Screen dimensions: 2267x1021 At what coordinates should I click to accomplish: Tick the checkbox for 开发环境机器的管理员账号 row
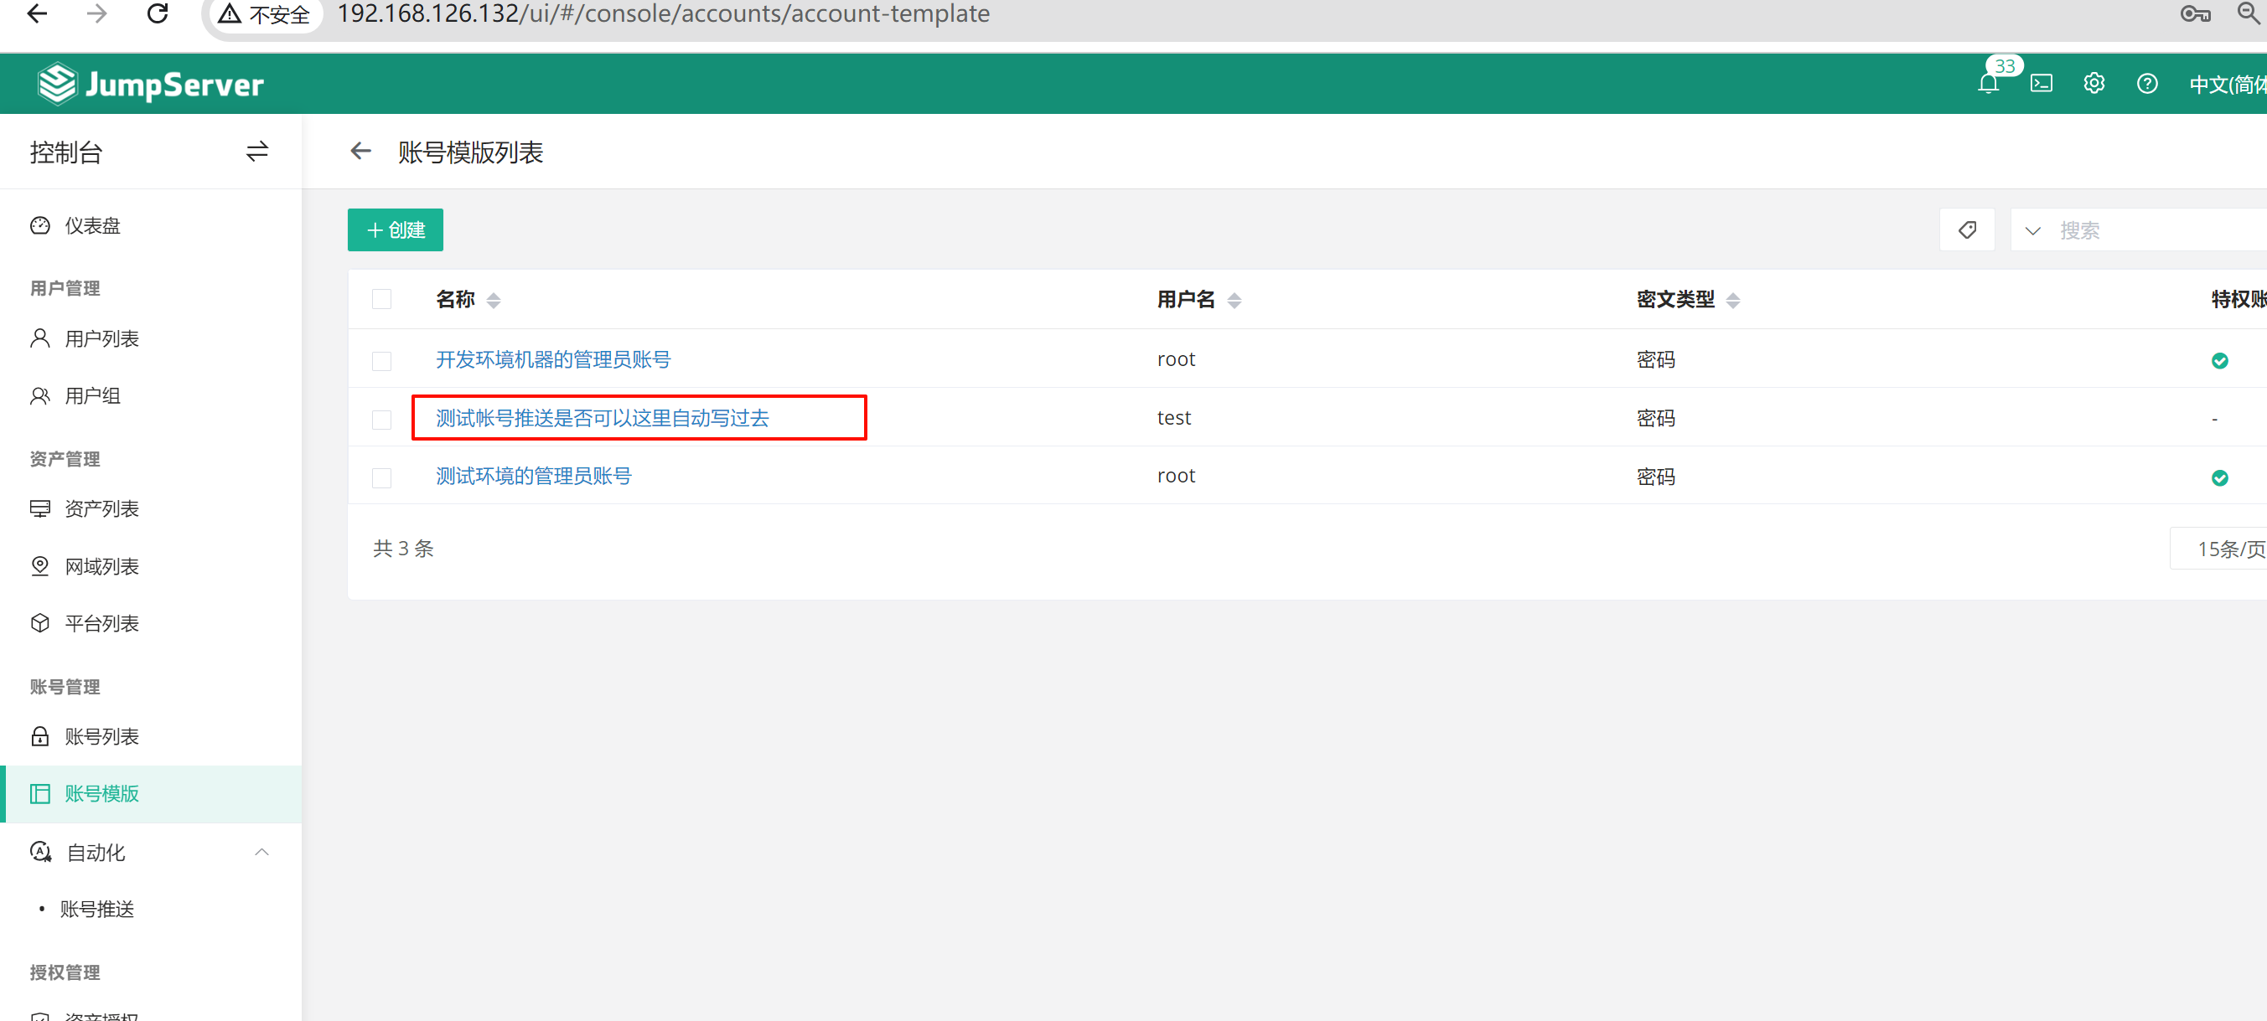coord(381,362)
